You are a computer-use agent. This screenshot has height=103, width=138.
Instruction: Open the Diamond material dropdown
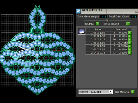(110, 92)
